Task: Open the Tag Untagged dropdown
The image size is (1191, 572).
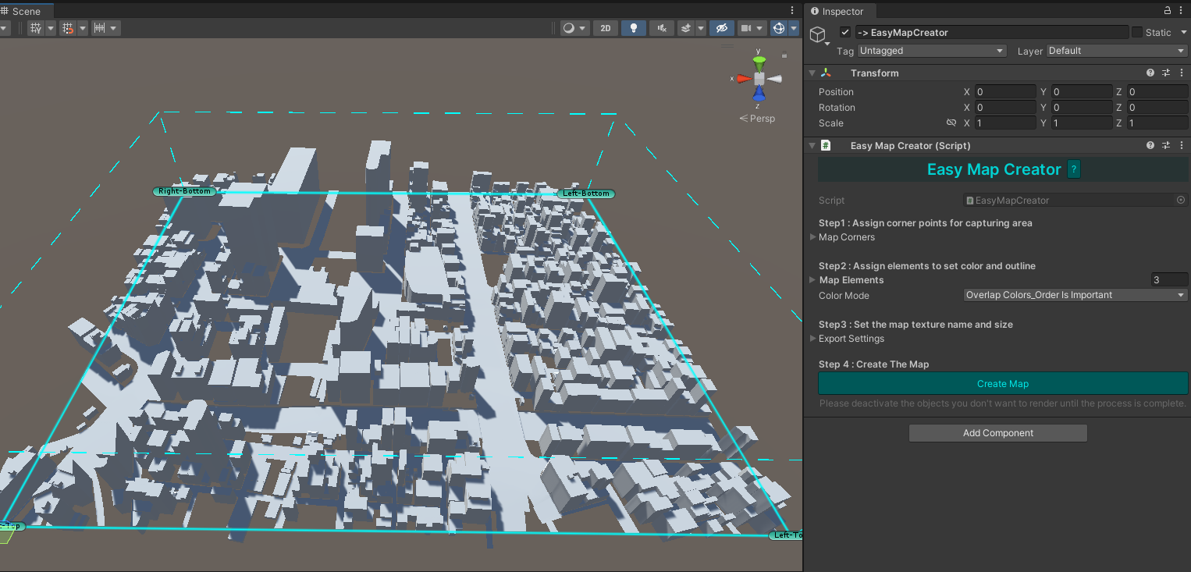Action: click(931, 51)
